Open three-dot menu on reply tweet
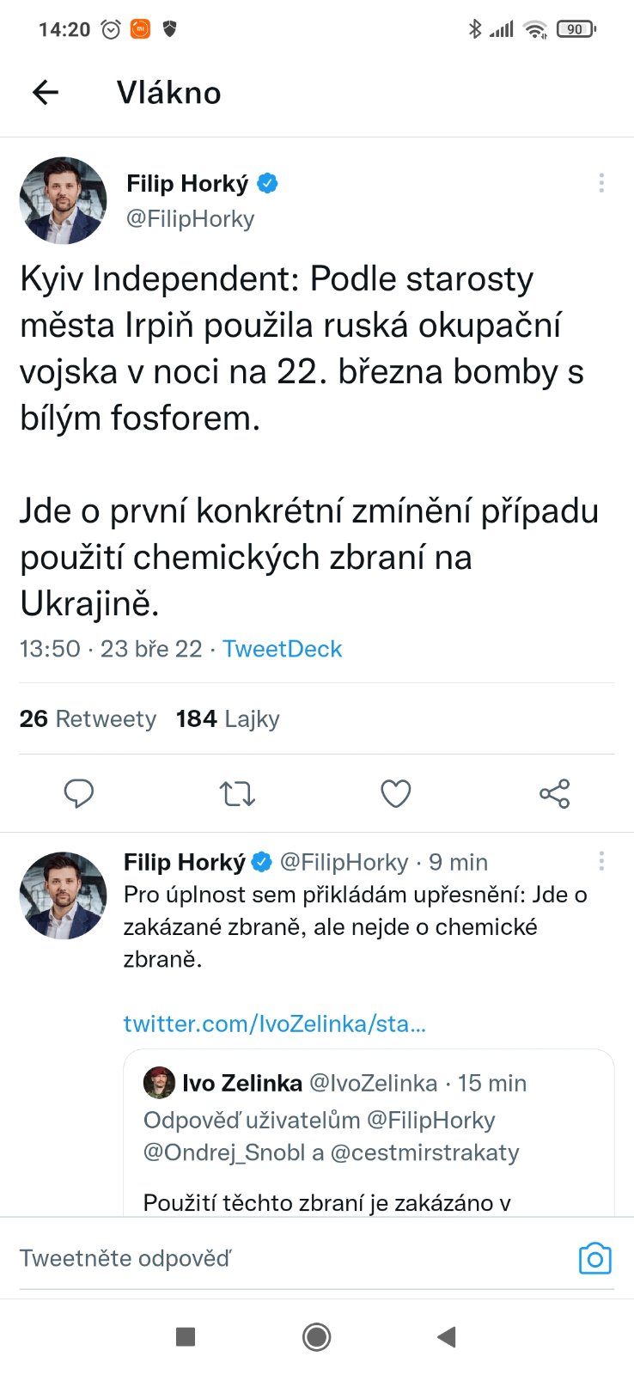Screen dimensions: 634x1375 [601, 861]
